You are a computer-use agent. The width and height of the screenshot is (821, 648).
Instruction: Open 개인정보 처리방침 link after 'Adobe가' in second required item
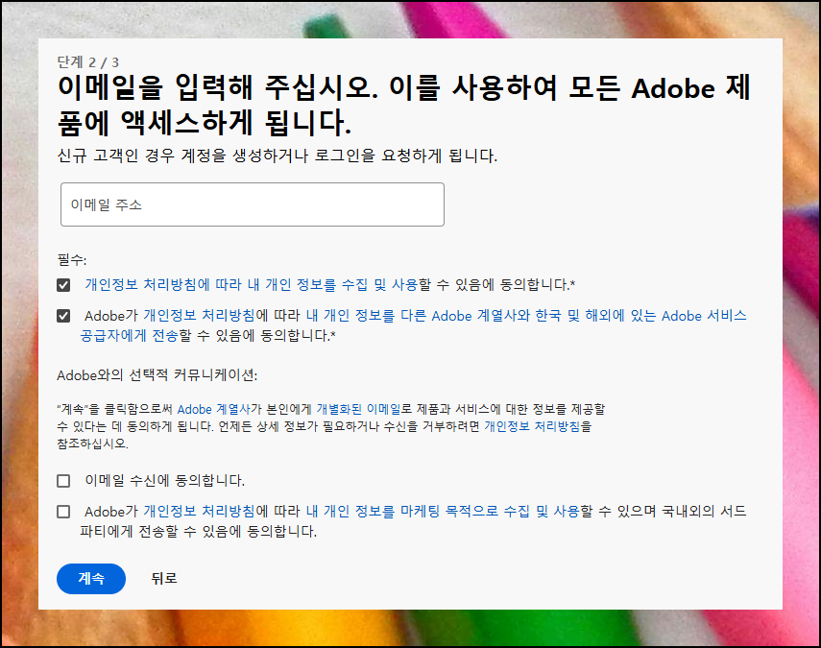pos(199,316)
